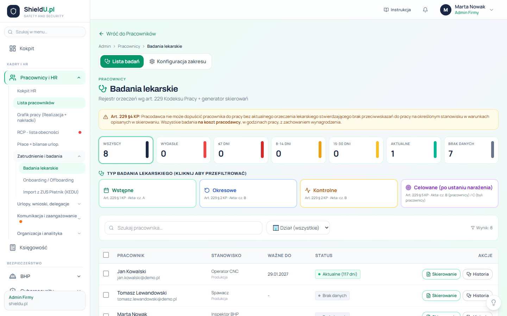Click the Wstępne calendar icon
The height and width of the screenshot is (316, 507).
(x=106, y=190)
